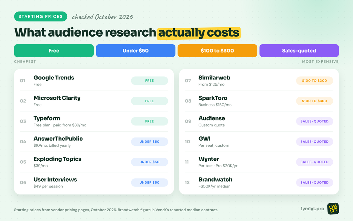Select the blue Under $50 band
Viewport: 353px width, 221px height.
[x=135, y=50]
